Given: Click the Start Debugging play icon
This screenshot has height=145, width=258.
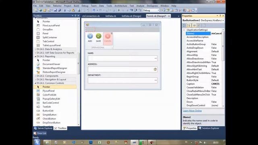Looking at the screenshot, I should (119, 10).
